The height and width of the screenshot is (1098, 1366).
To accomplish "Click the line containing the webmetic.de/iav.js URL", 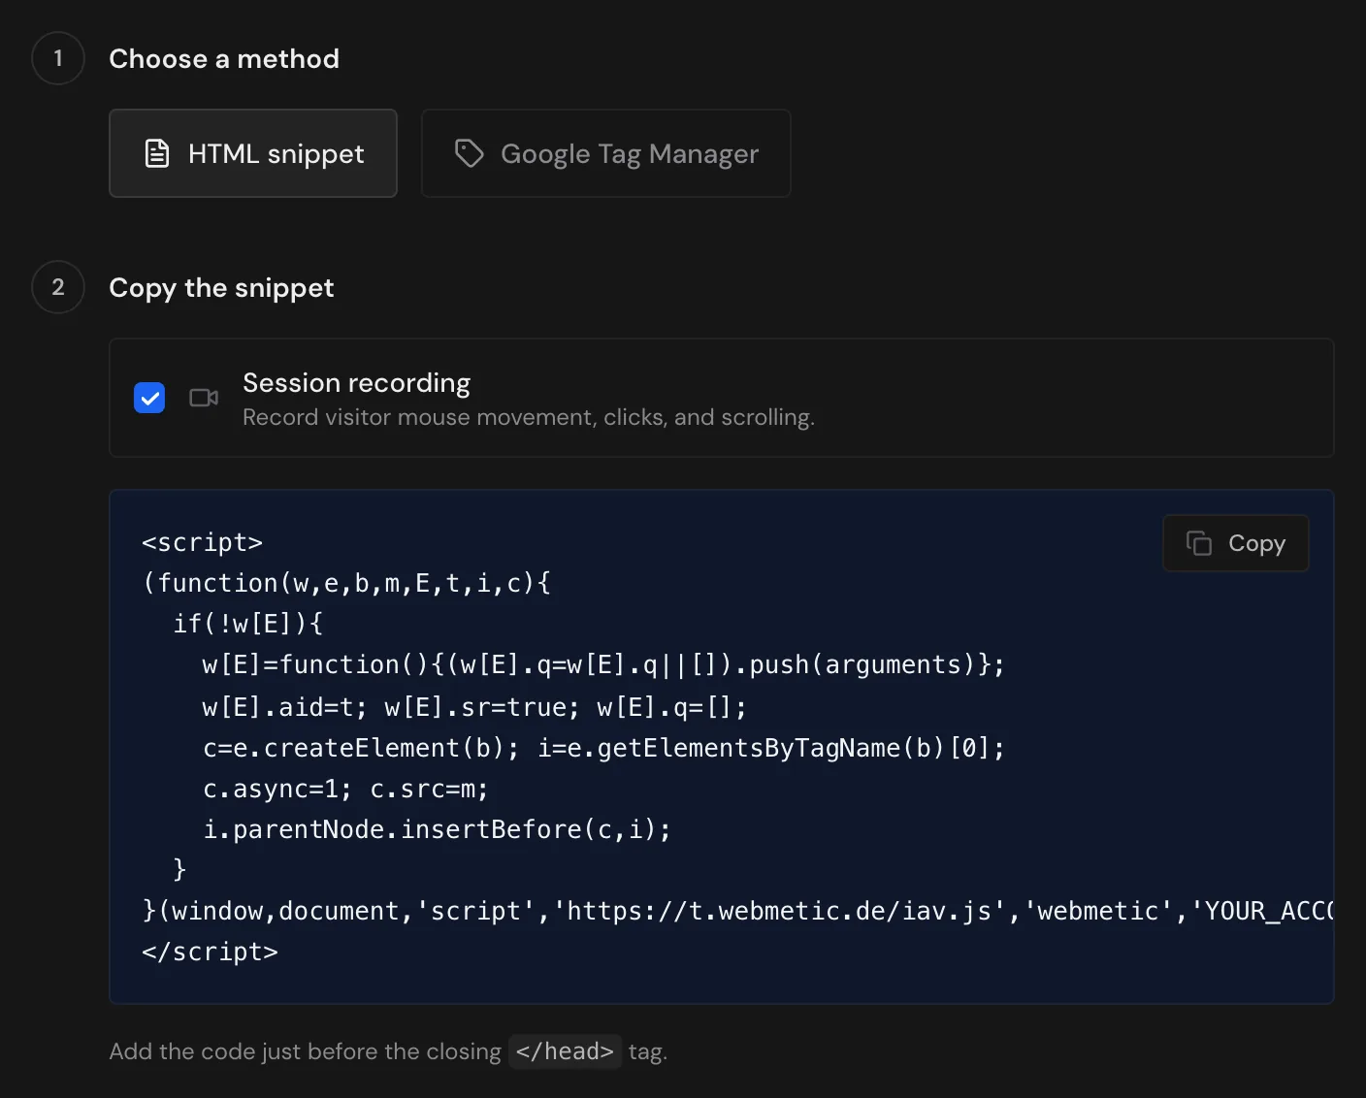I will [737, 911].
